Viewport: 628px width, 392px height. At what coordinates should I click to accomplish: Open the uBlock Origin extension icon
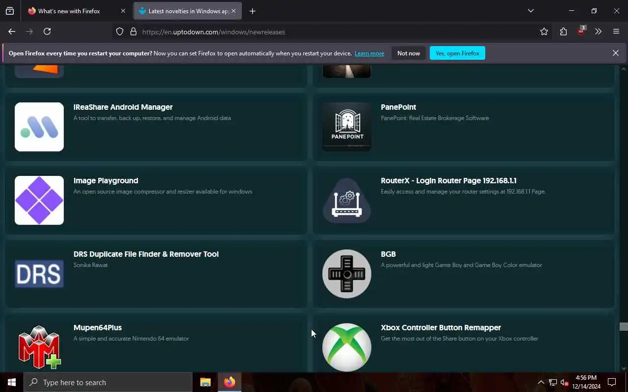point(581,31)
